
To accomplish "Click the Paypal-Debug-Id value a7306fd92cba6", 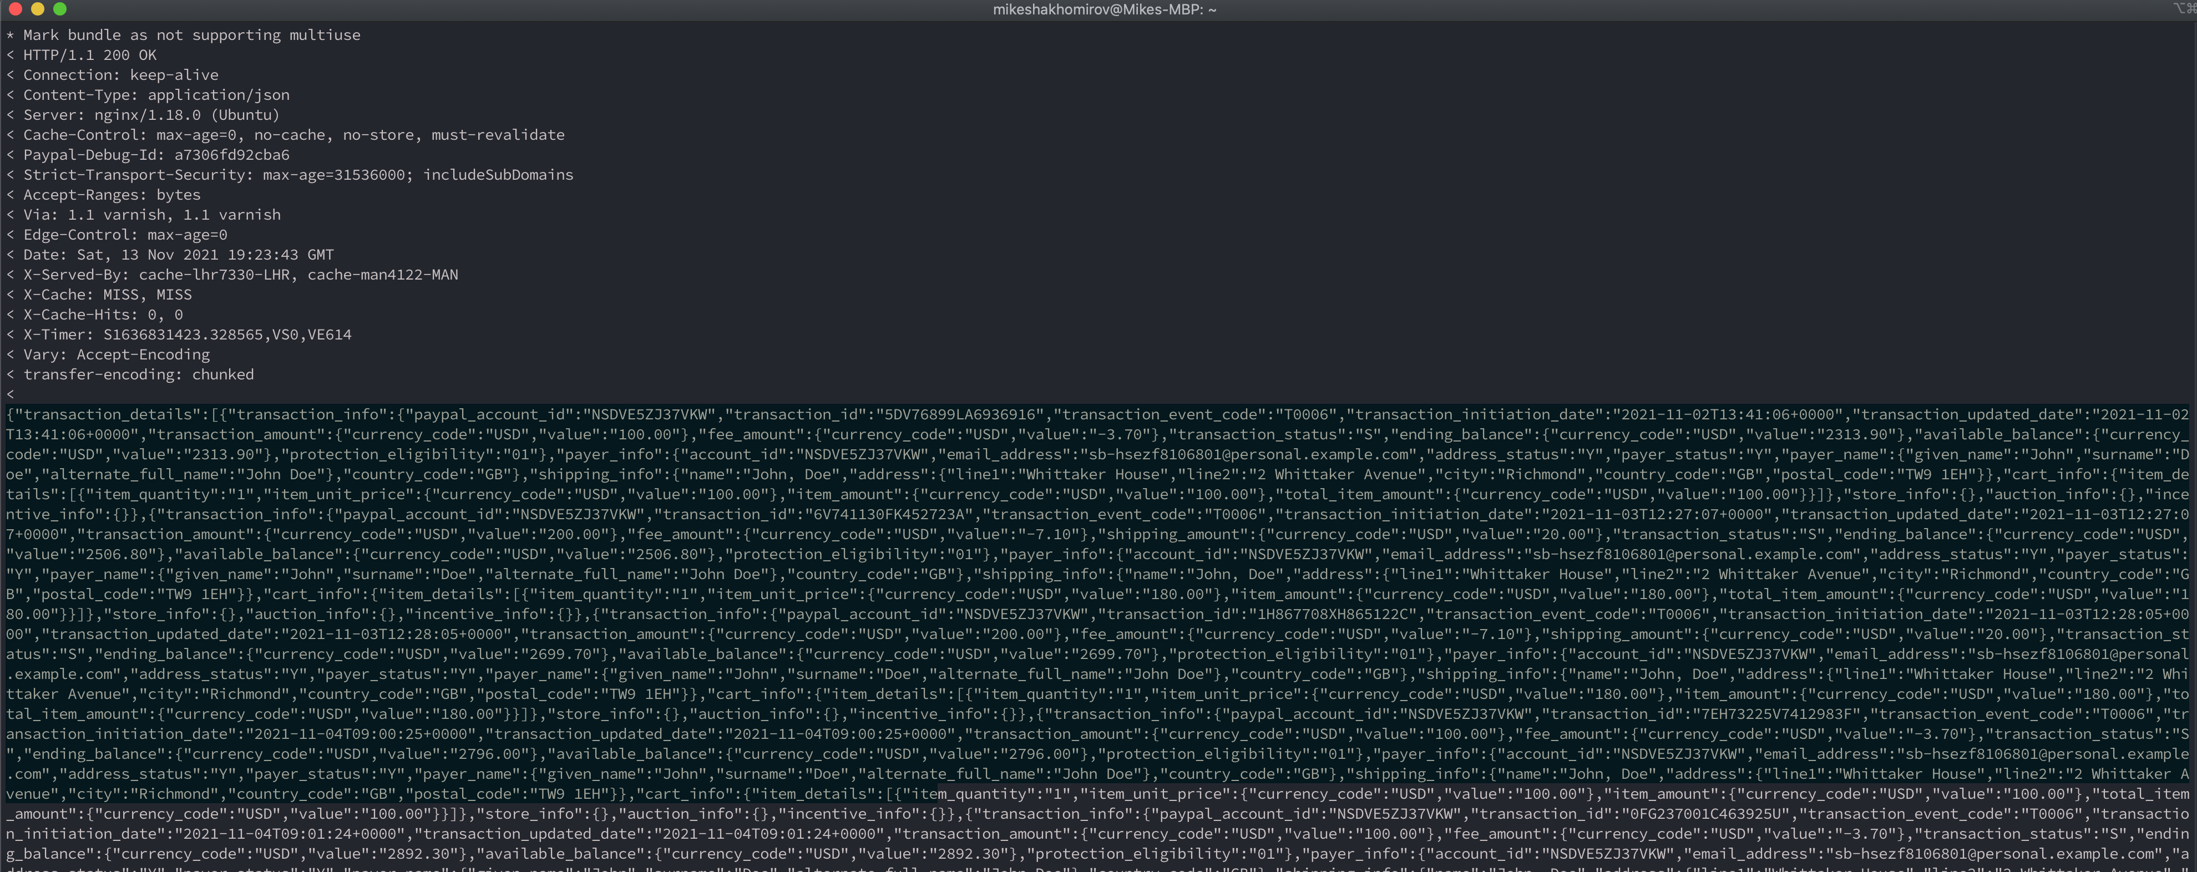I will click(x=231, y=154).
